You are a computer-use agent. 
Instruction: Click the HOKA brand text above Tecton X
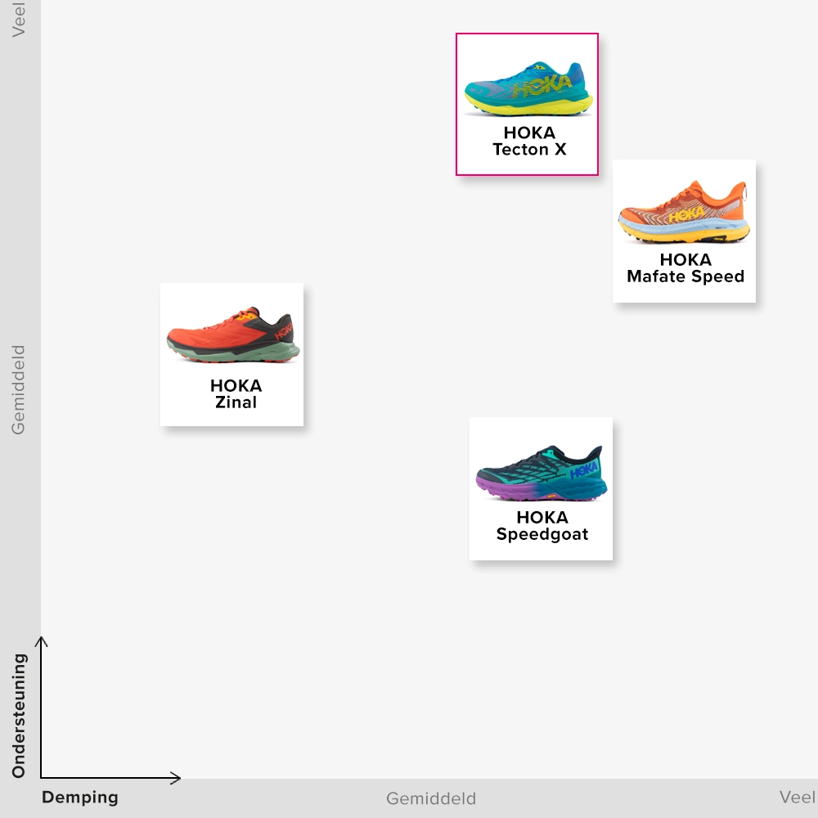[529, 133]
